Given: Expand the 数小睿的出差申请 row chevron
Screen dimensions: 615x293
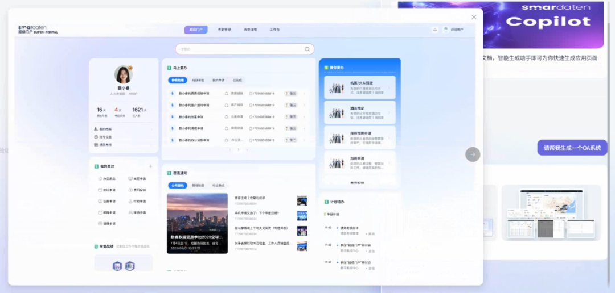Looking at the screenshot, I should (304, 117).
